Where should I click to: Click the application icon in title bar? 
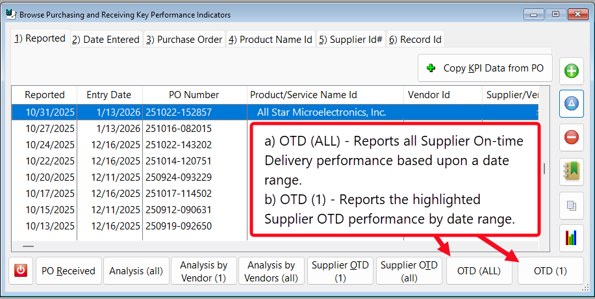pyautogui.click(x=10, y=14)
